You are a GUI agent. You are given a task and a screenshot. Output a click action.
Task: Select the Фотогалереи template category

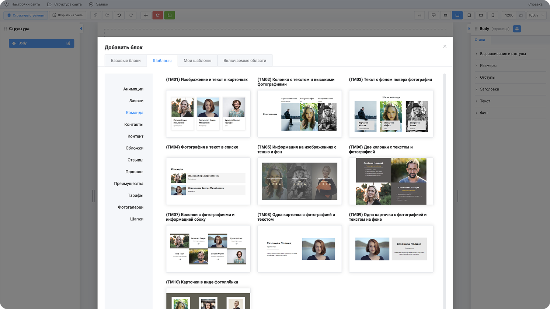pos(130,207)
